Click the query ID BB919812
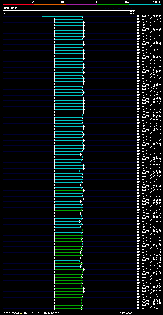Image resolution: width=163 pixels, height=315 pixels. (x=10, y=8)
